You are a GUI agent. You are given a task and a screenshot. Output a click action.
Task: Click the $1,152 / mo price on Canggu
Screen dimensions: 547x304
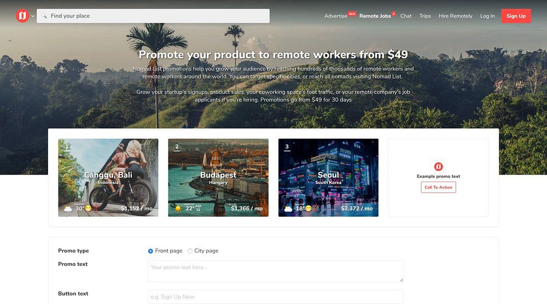[137, 208]
